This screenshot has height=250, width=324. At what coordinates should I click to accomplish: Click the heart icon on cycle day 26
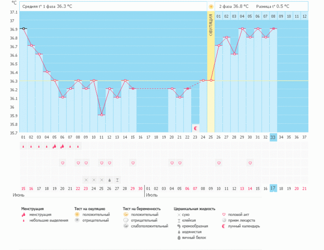[x=219, y=163]
